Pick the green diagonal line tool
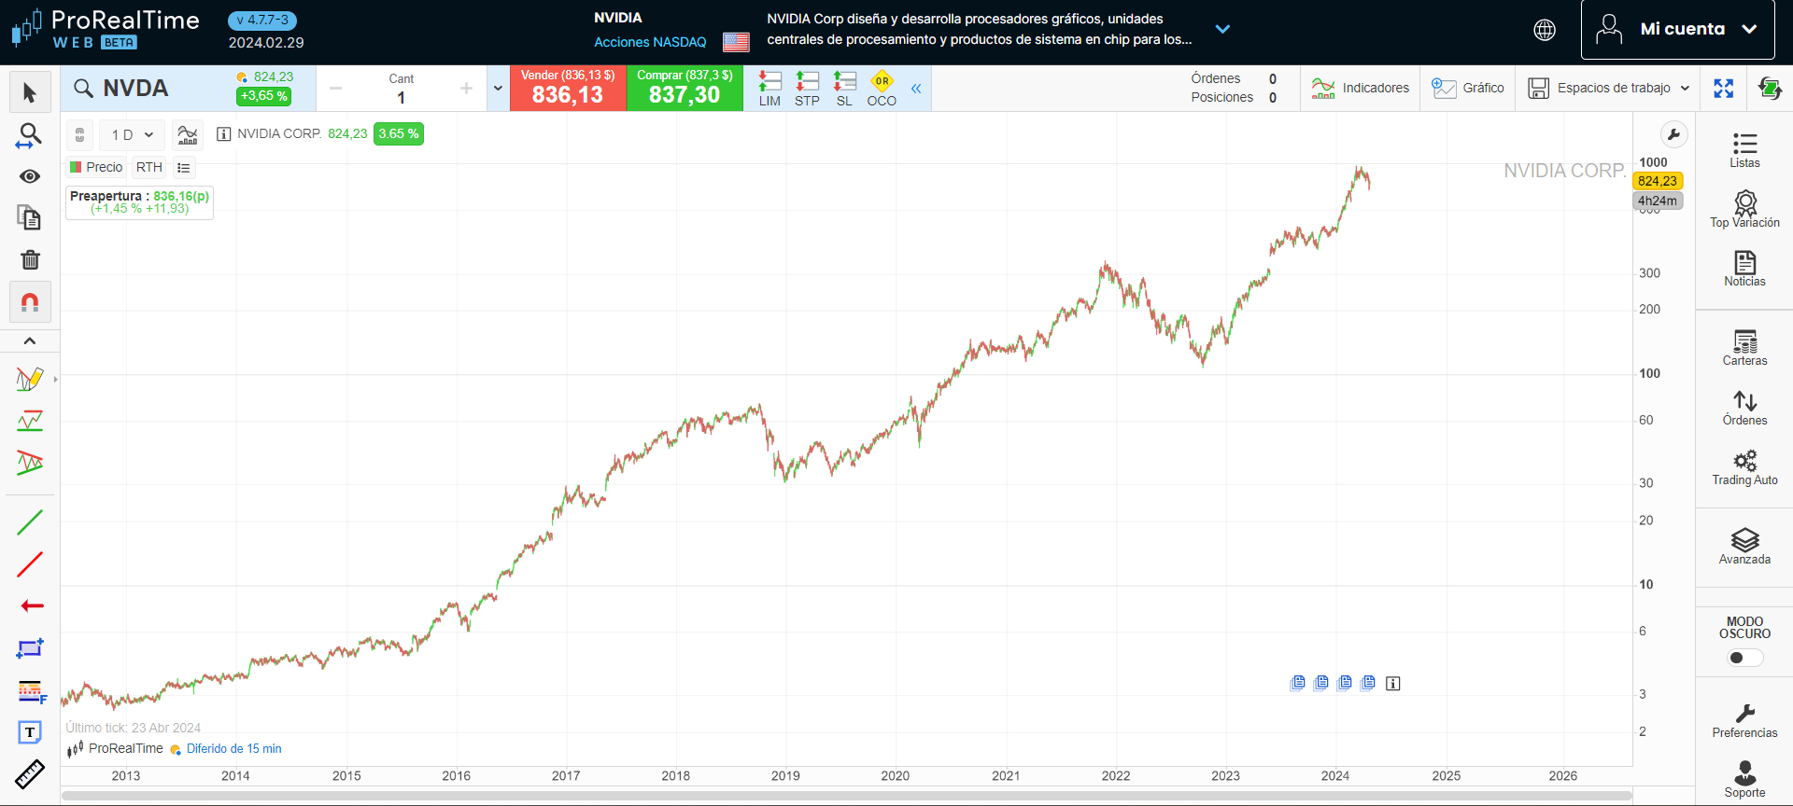Viewport: 1793px width, 806px height. [30, 522]
